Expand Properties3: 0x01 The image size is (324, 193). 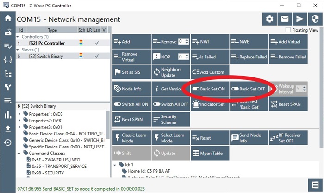[x=19, y=127]
